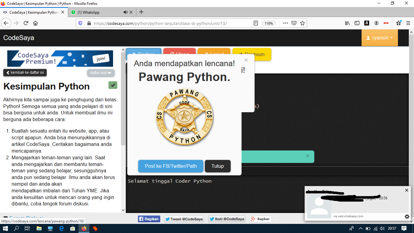This screenshot has width=414, height=233.
Task: Open the Action Center notifications icon
Action: (404, 228)
